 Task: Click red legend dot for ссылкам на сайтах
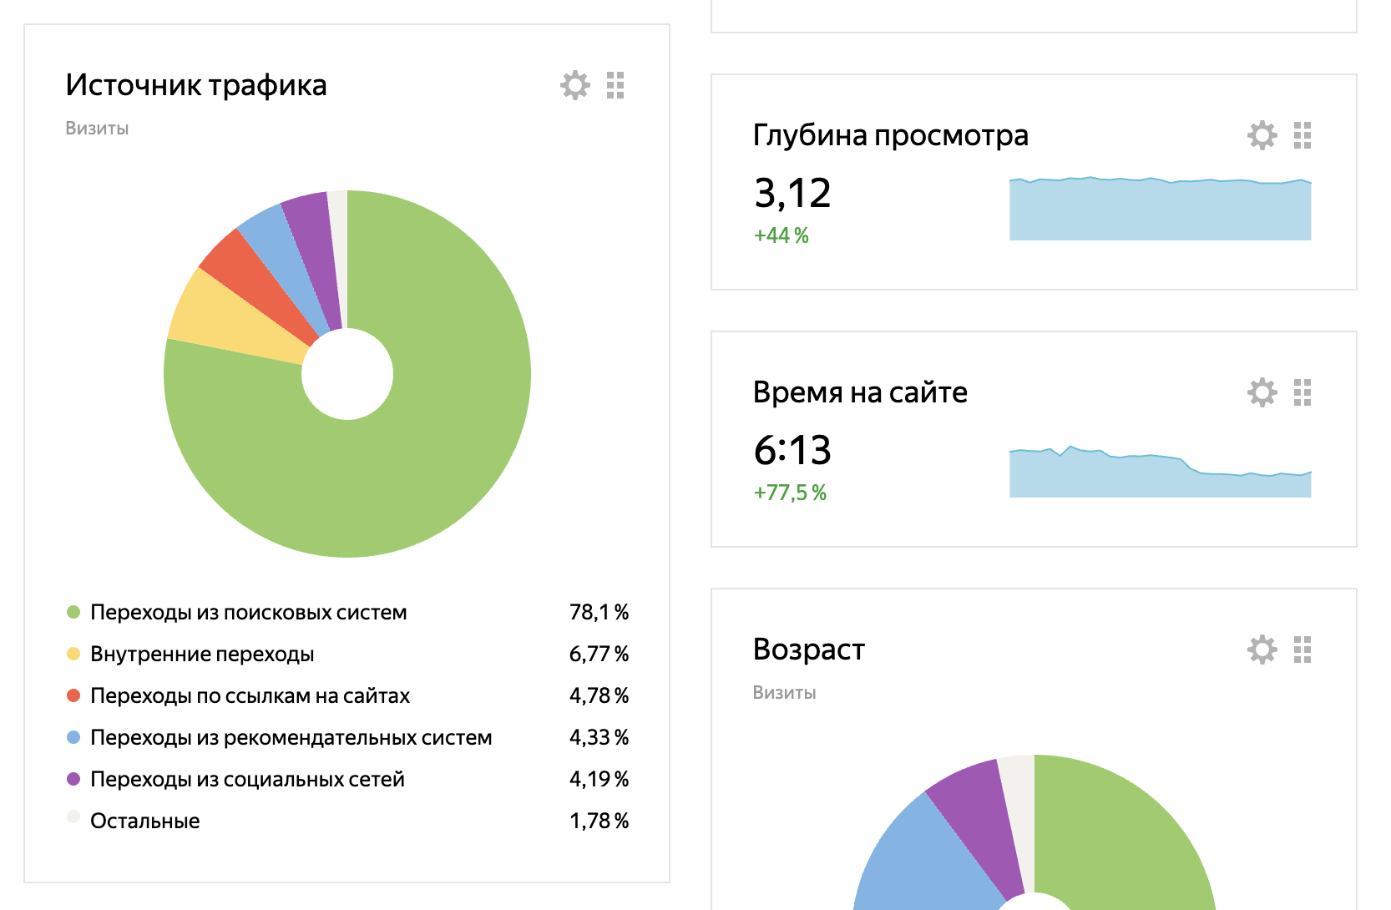tap(73, 695)
